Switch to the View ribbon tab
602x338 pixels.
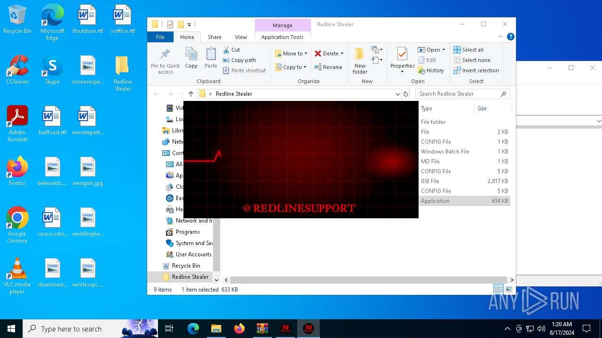241,37
